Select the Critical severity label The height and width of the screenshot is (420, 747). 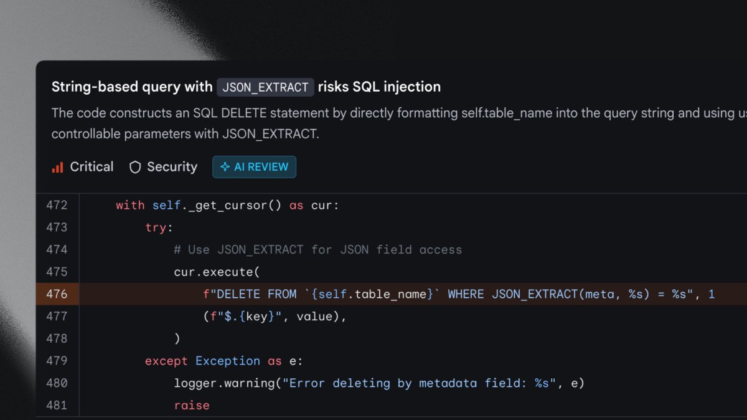click(92, 167)
